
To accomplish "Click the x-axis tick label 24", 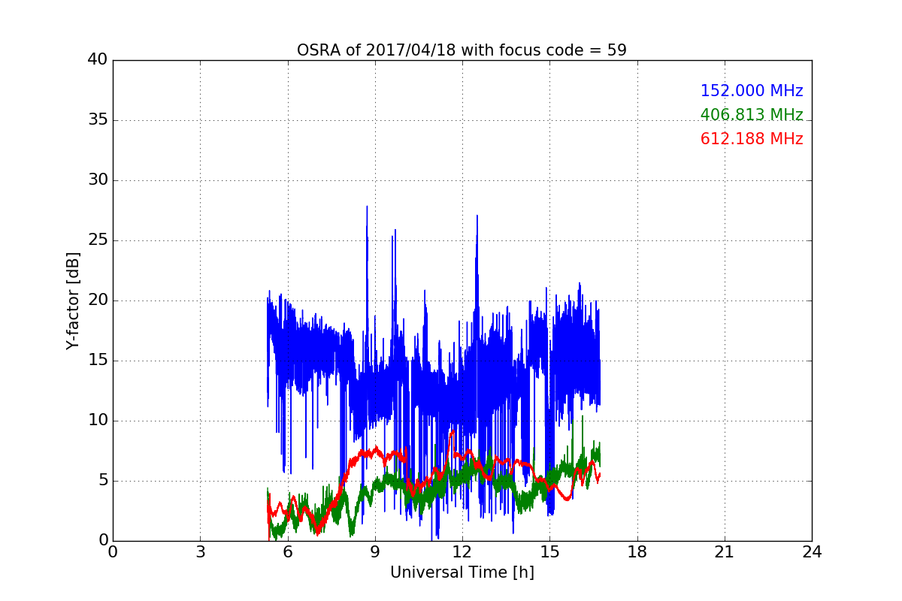I will pyautogui.click(x=812, y=552).
